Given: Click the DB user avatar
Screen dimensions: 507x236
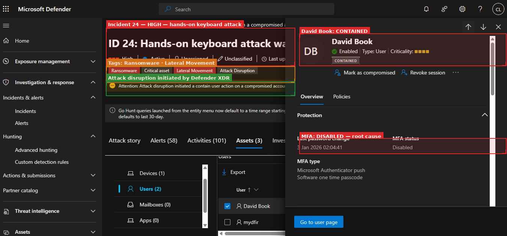Looking at the screenshot, I should 311,51.
